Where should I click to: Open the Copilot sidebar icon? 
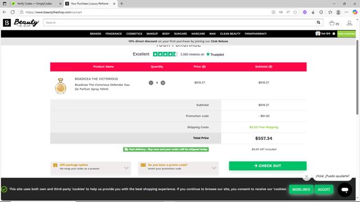(x=355, y=12)
